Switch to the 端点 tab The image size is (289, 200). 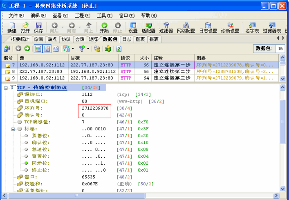tap(52, 39)
